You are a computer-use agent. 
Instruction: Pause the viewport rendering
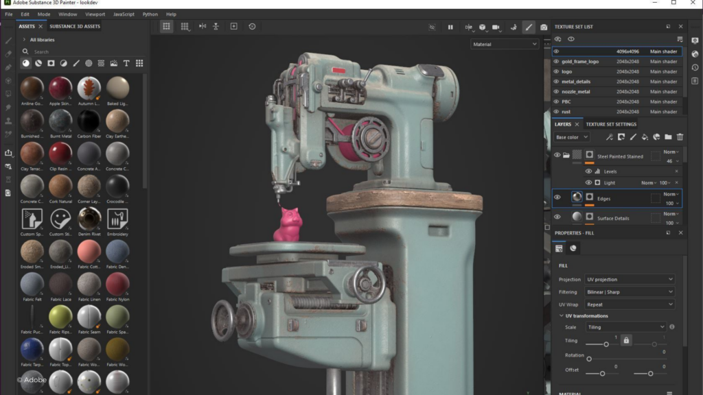(450, 27)
